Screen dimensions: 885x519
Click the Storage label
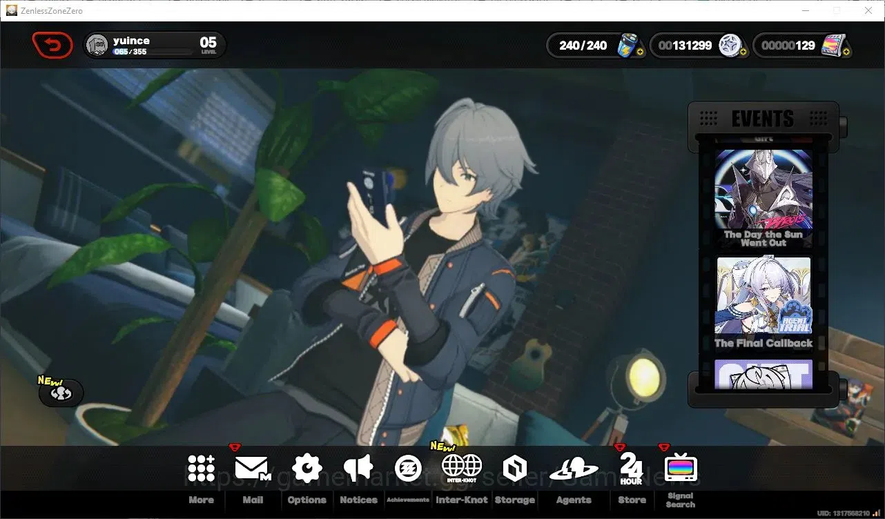click(515, 500)
